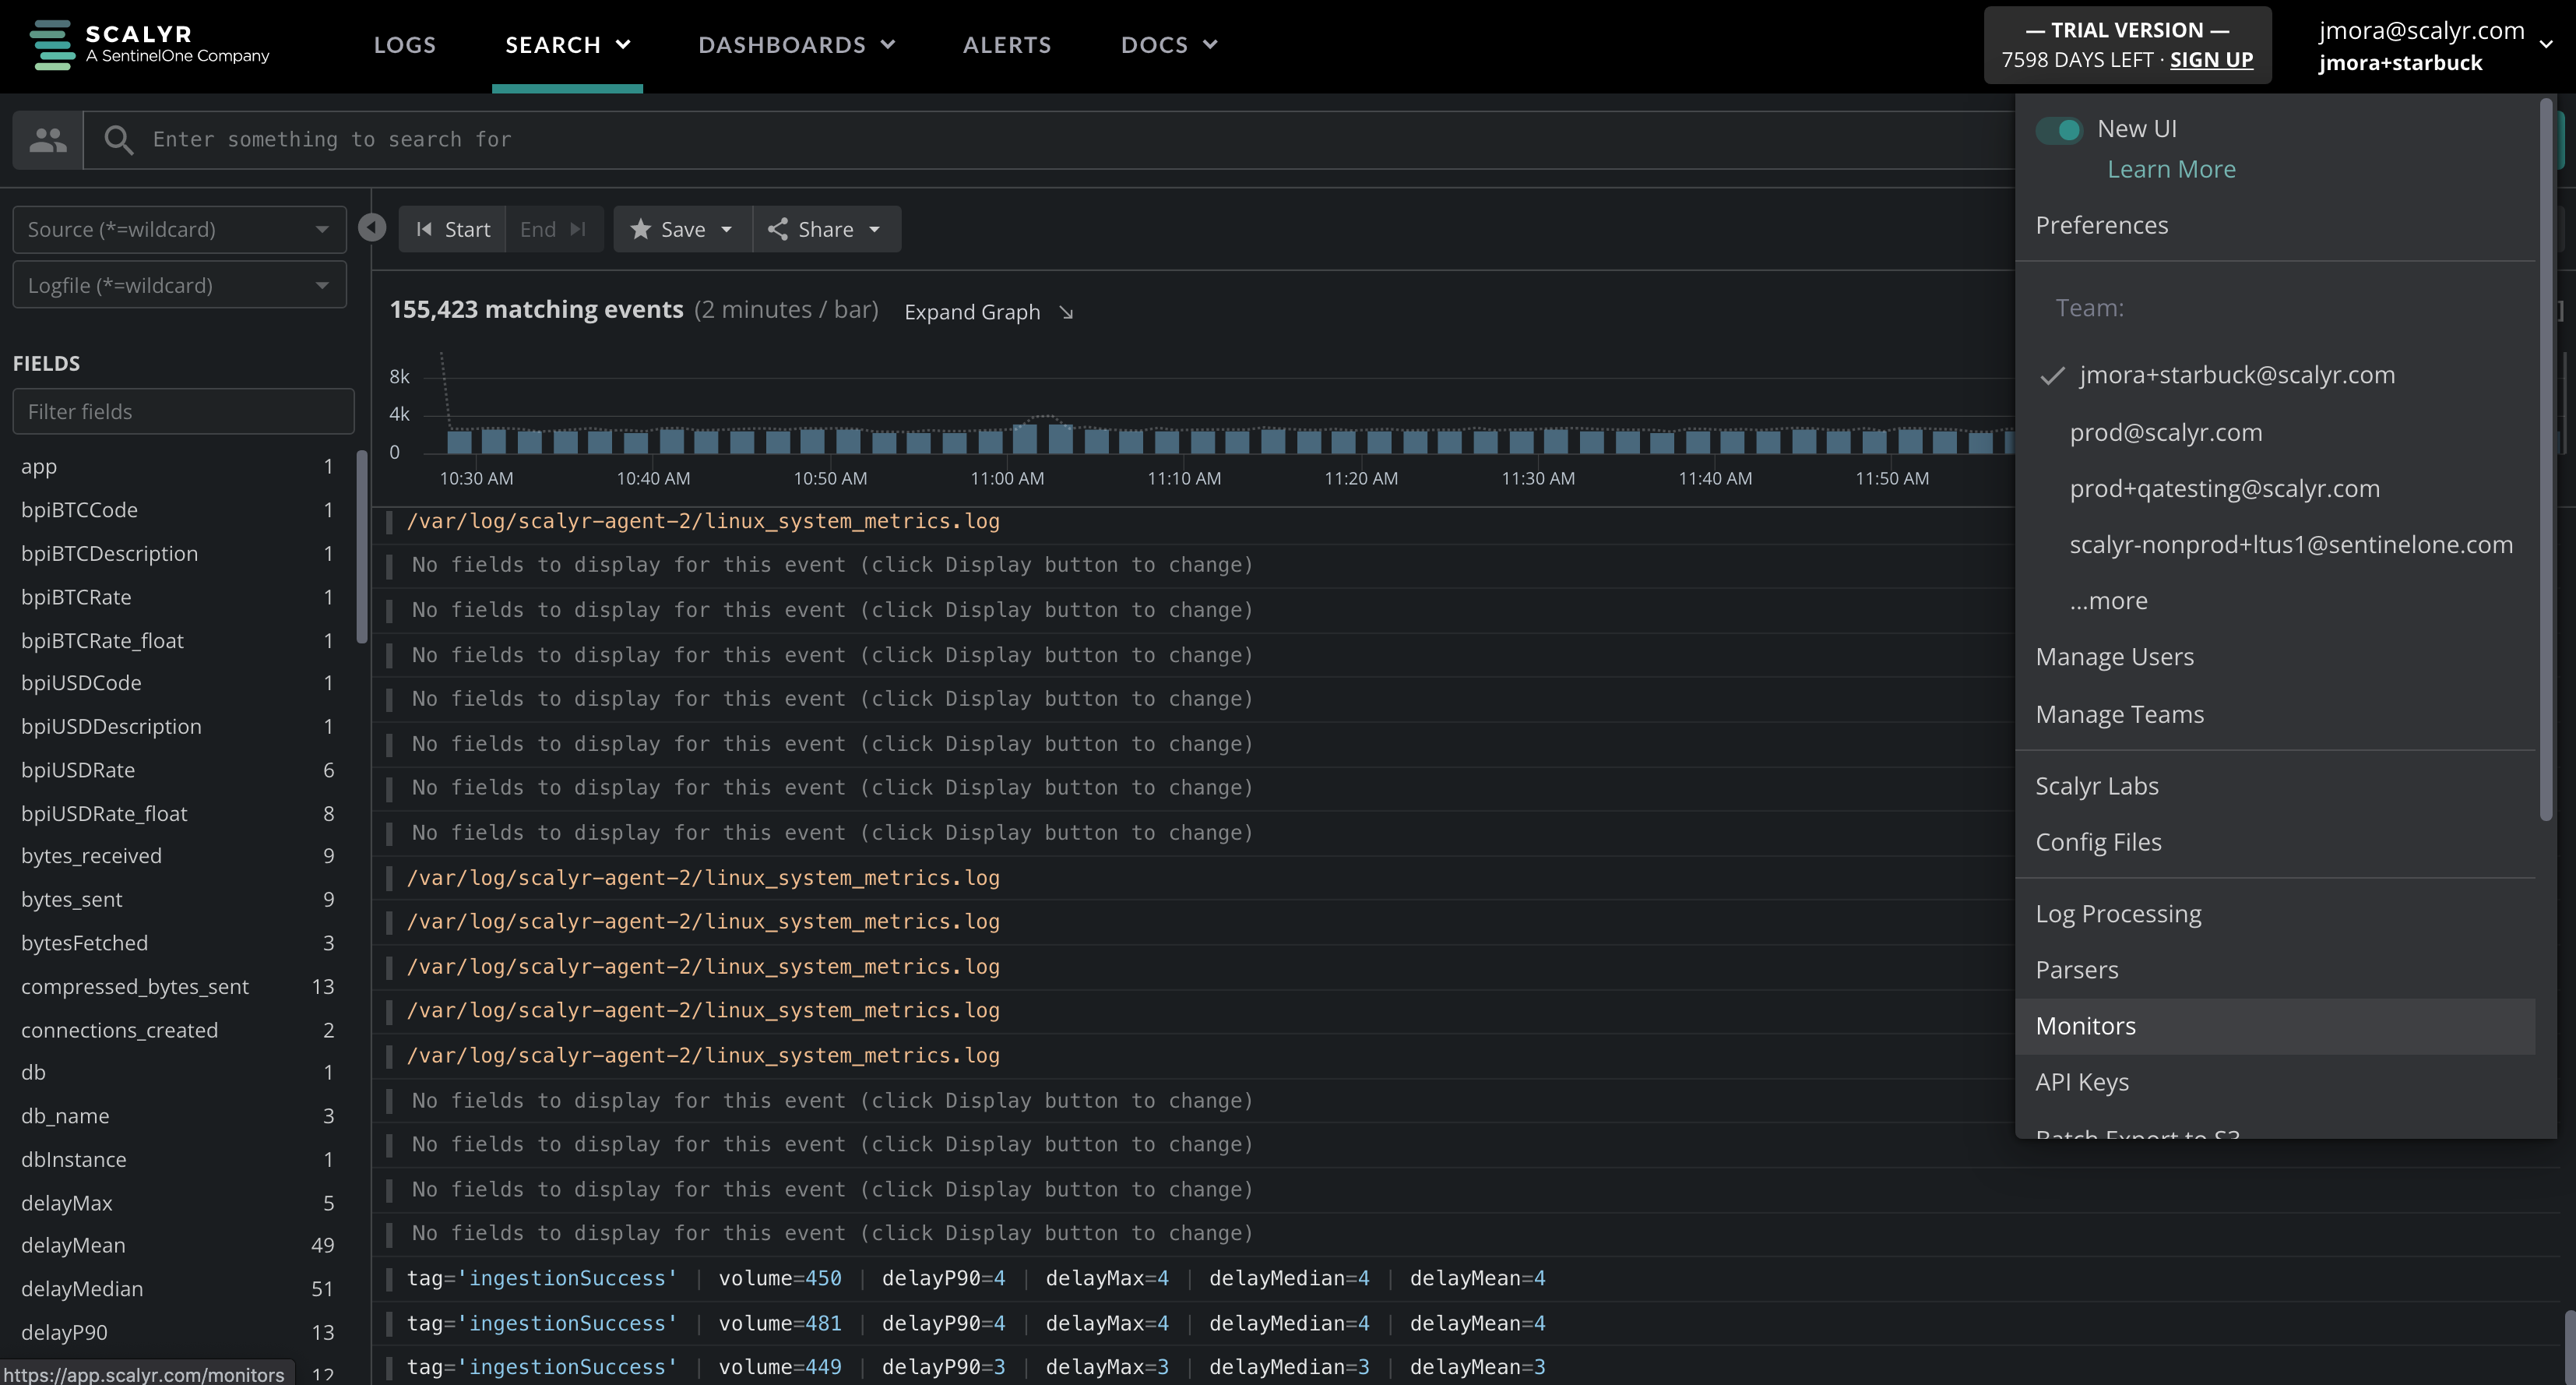Go to the Alerts tab
The image size is (2576, 1385).
click(x=1006, y=45)
